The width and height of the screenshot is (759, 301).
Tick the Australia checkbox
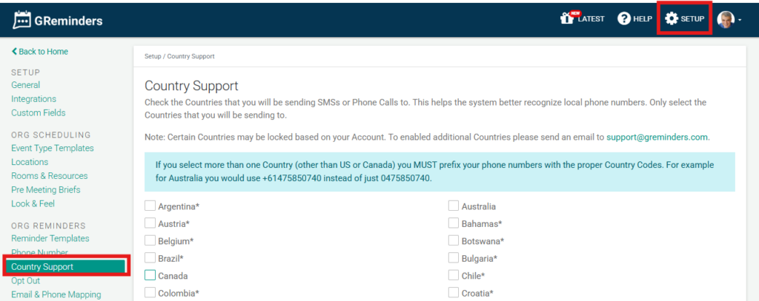(x=454, y=206)
